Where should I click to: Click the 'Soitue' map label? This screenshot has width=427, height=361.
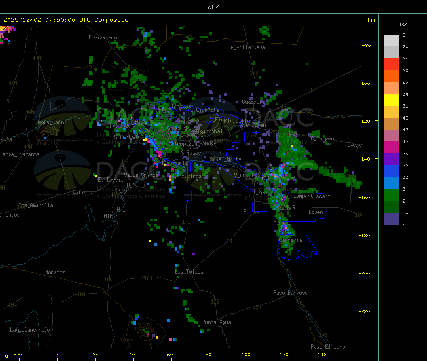click(x=252, y=212)
